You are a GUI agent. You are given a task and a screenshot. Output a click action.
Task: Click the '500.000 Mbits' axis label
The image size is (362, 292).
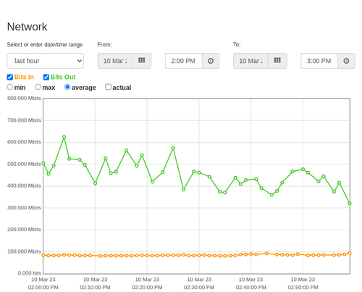tap(24, 164)
